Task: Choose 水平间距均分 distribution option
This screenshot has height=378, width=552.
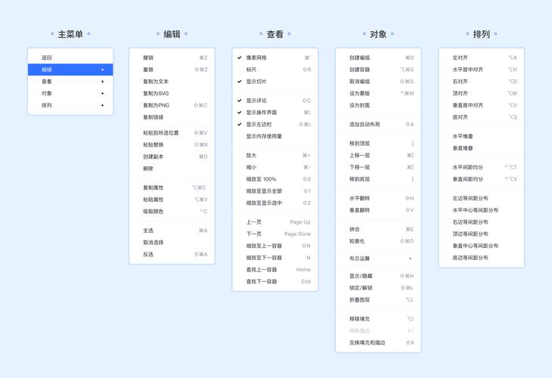Action: pyautogui.click(x=468, y=167)
